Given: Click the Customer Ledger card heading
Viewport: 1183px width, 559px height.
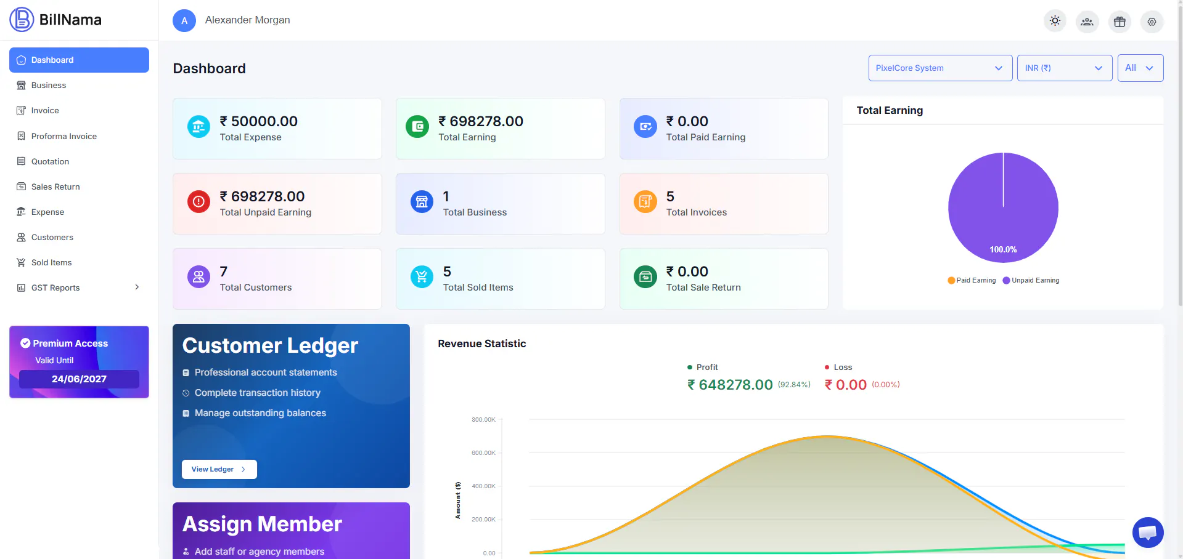Looking at the screenshot, I should (270, 345).
